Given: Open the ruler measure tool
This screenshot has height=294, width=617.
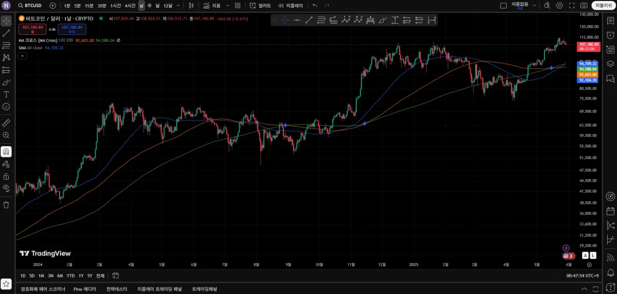Looking at the screenshot, I should click(x=6, y=123).
